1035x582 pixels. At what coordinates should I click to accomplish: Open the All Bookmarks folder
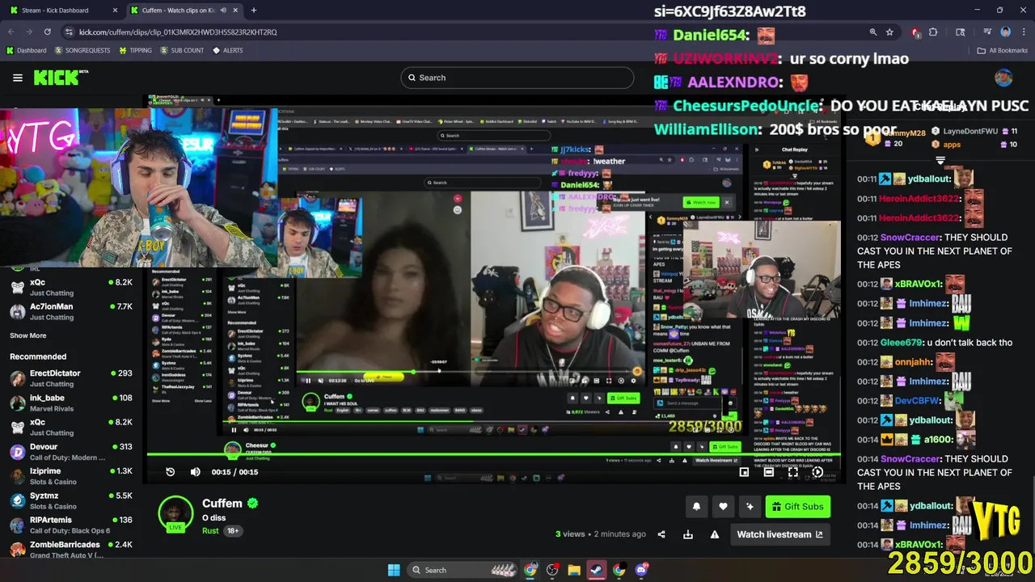1003,50
